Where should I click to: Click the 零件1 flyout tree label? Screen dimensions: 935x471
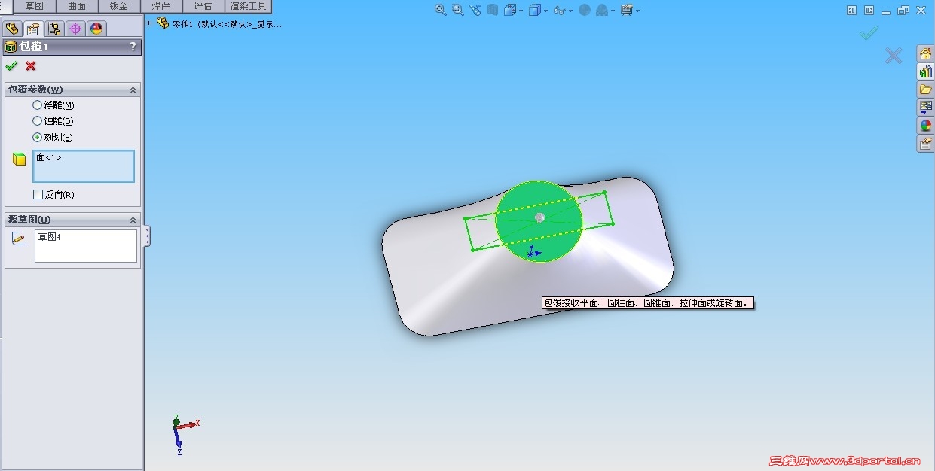pos(227,23)
